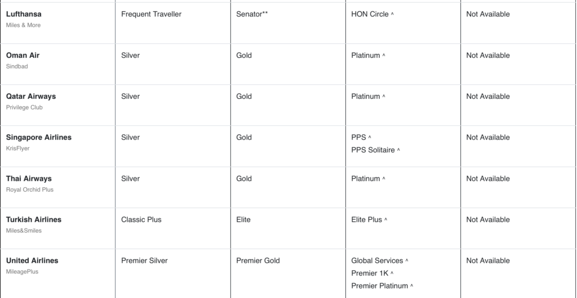This screenshot has width=577, height=298.
Task: Select Premier Platinum tier entry
Action: click(x=380, y=286)
